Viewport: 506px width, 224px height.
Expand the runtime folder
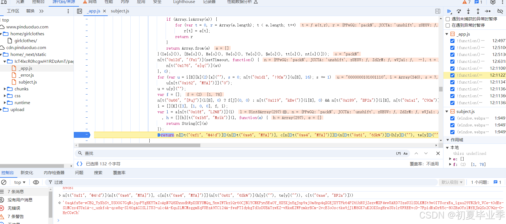pyautogui.click(x=5, y=103)
